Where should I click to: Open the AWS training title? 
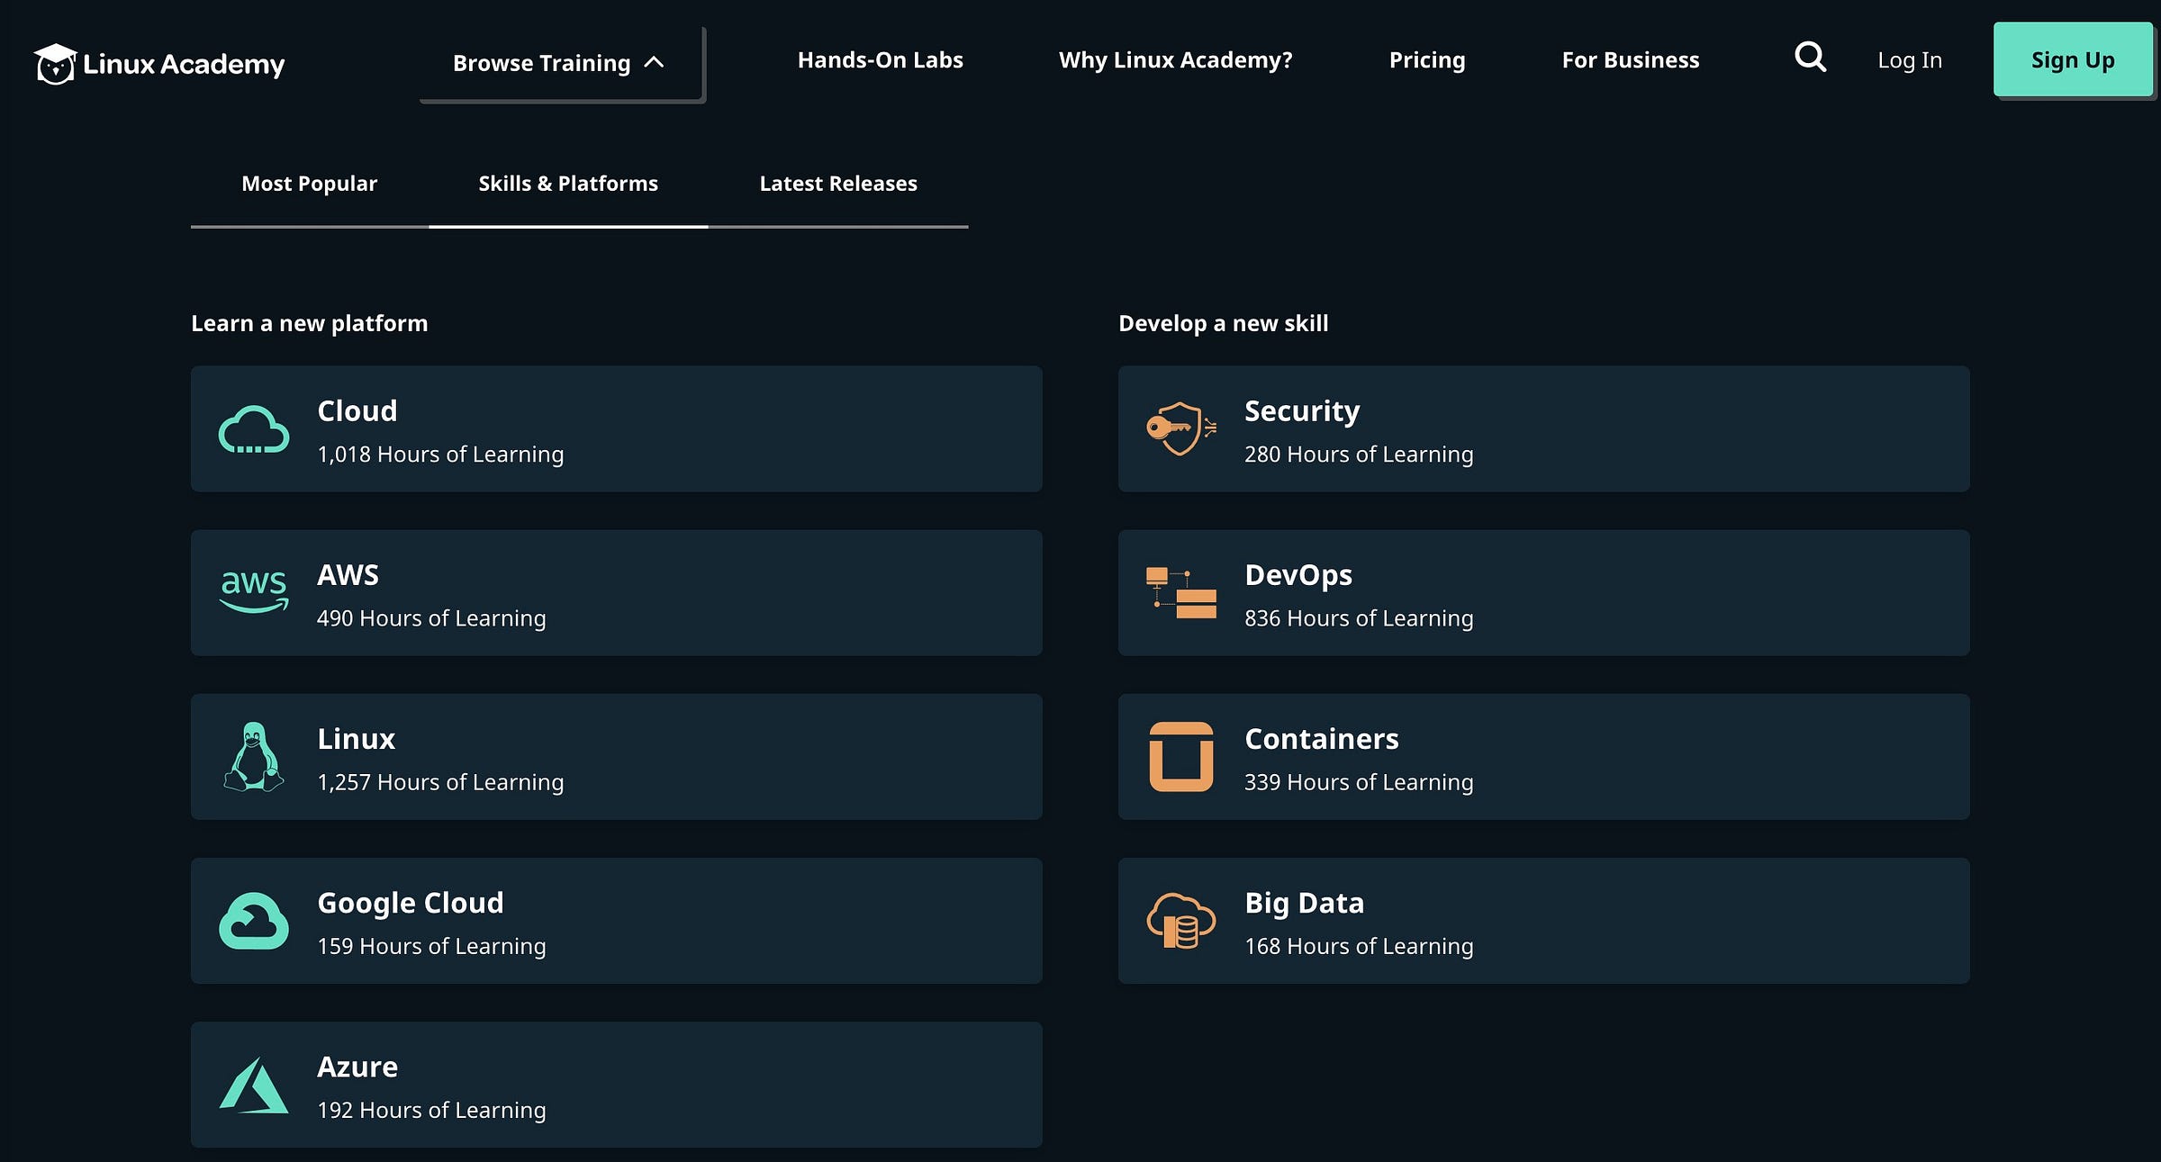348,575
